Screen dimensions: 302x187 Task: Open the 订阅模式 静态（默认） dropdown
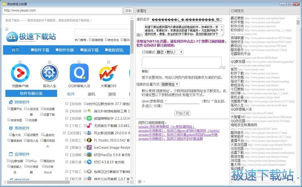170,52
